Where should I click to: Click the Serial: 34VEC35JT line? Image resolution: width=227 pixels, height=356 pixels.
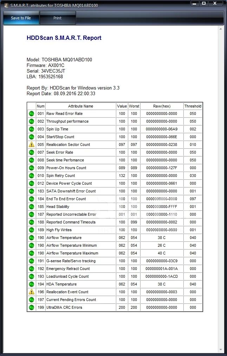[x=46, y=71]
